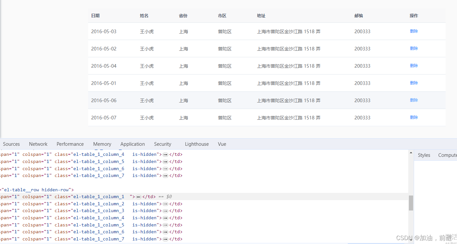Switch to the Security tab
This screenshot has width=457, height=244.
(163, 144)
